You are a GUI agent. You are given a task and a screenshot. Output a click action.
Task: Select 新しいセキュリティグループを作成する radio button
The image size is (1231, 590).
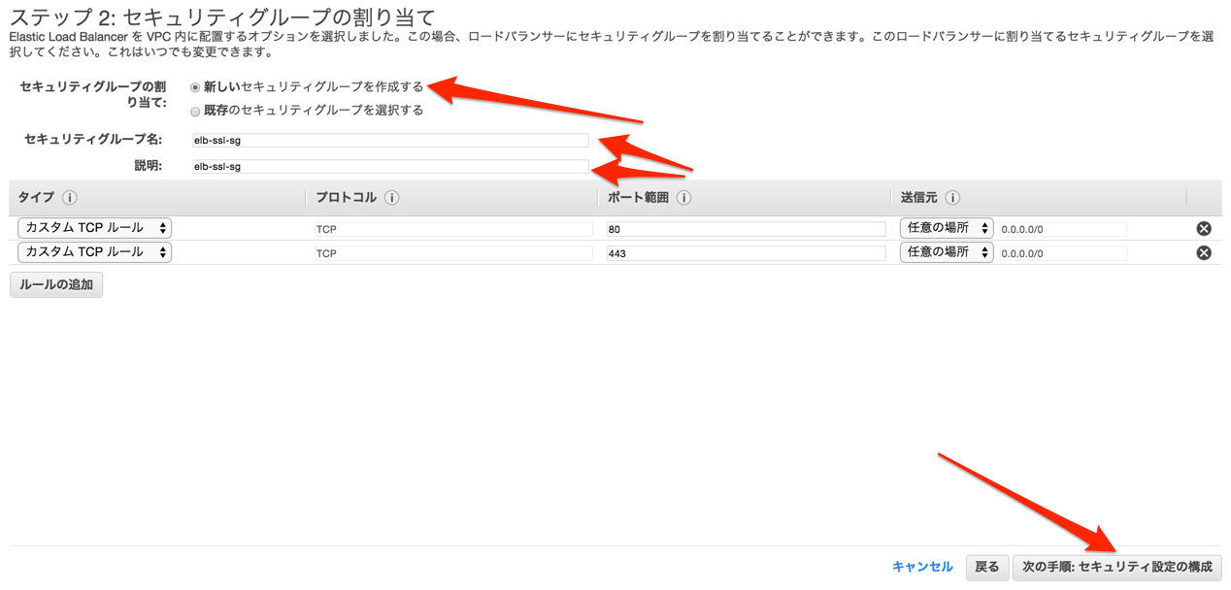click(193, 86)
